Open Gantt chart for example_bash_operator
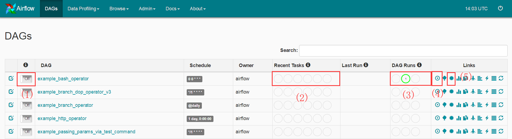The height and width of the screenshot is (139, 512). click(x=480, y=78)
